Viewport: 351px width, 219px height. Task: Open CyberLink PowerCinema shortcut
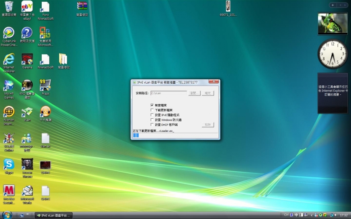point(9,33)
